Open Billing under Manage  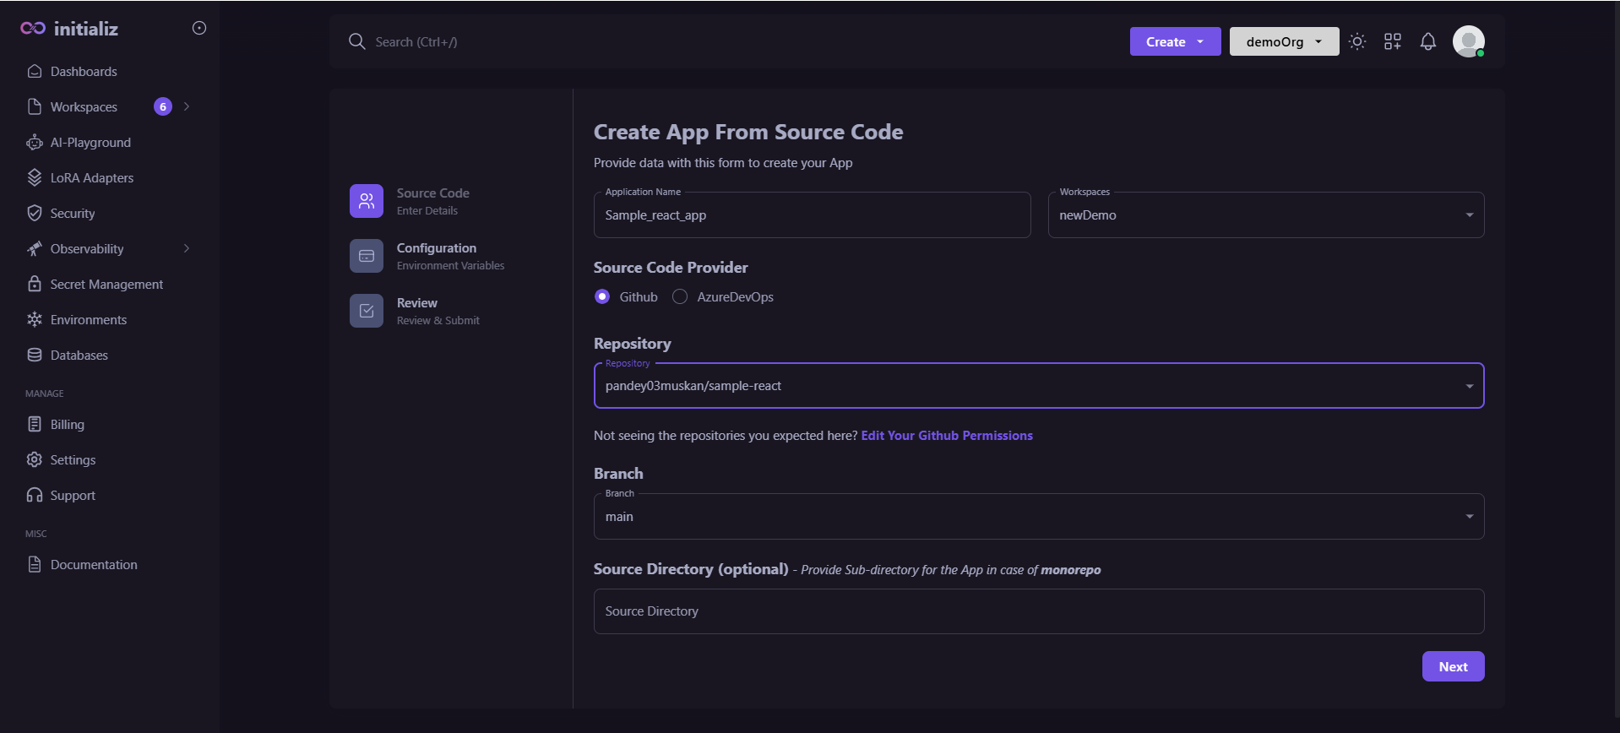pos(68,425)
